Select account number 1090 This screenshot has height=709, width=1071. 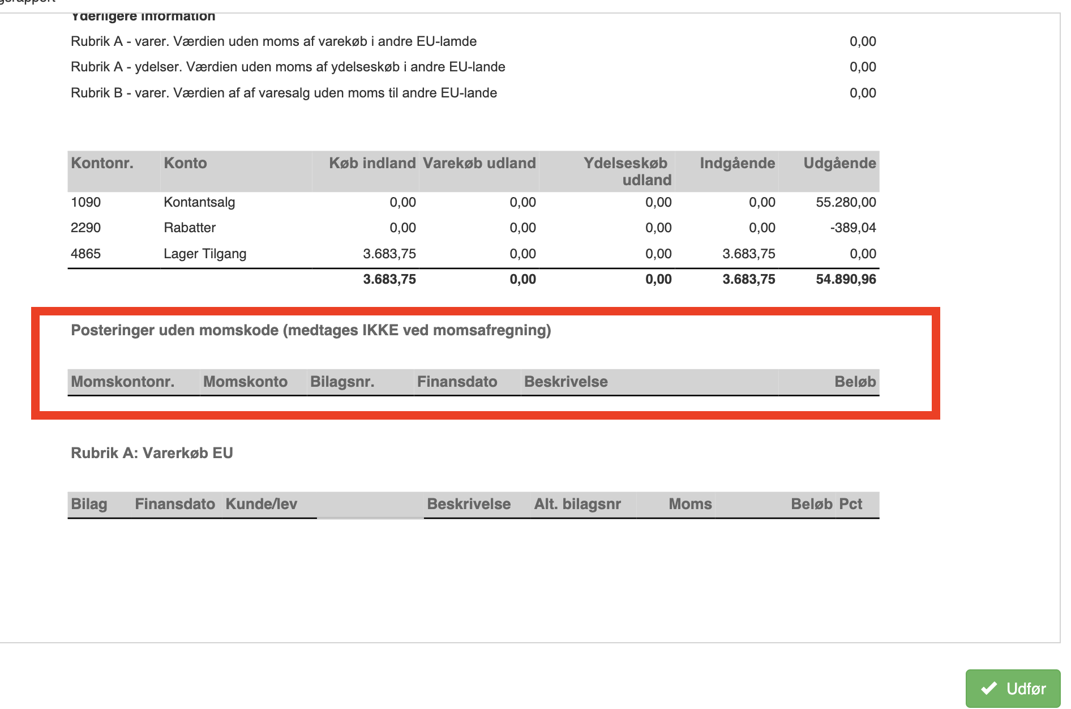[85, 202]
